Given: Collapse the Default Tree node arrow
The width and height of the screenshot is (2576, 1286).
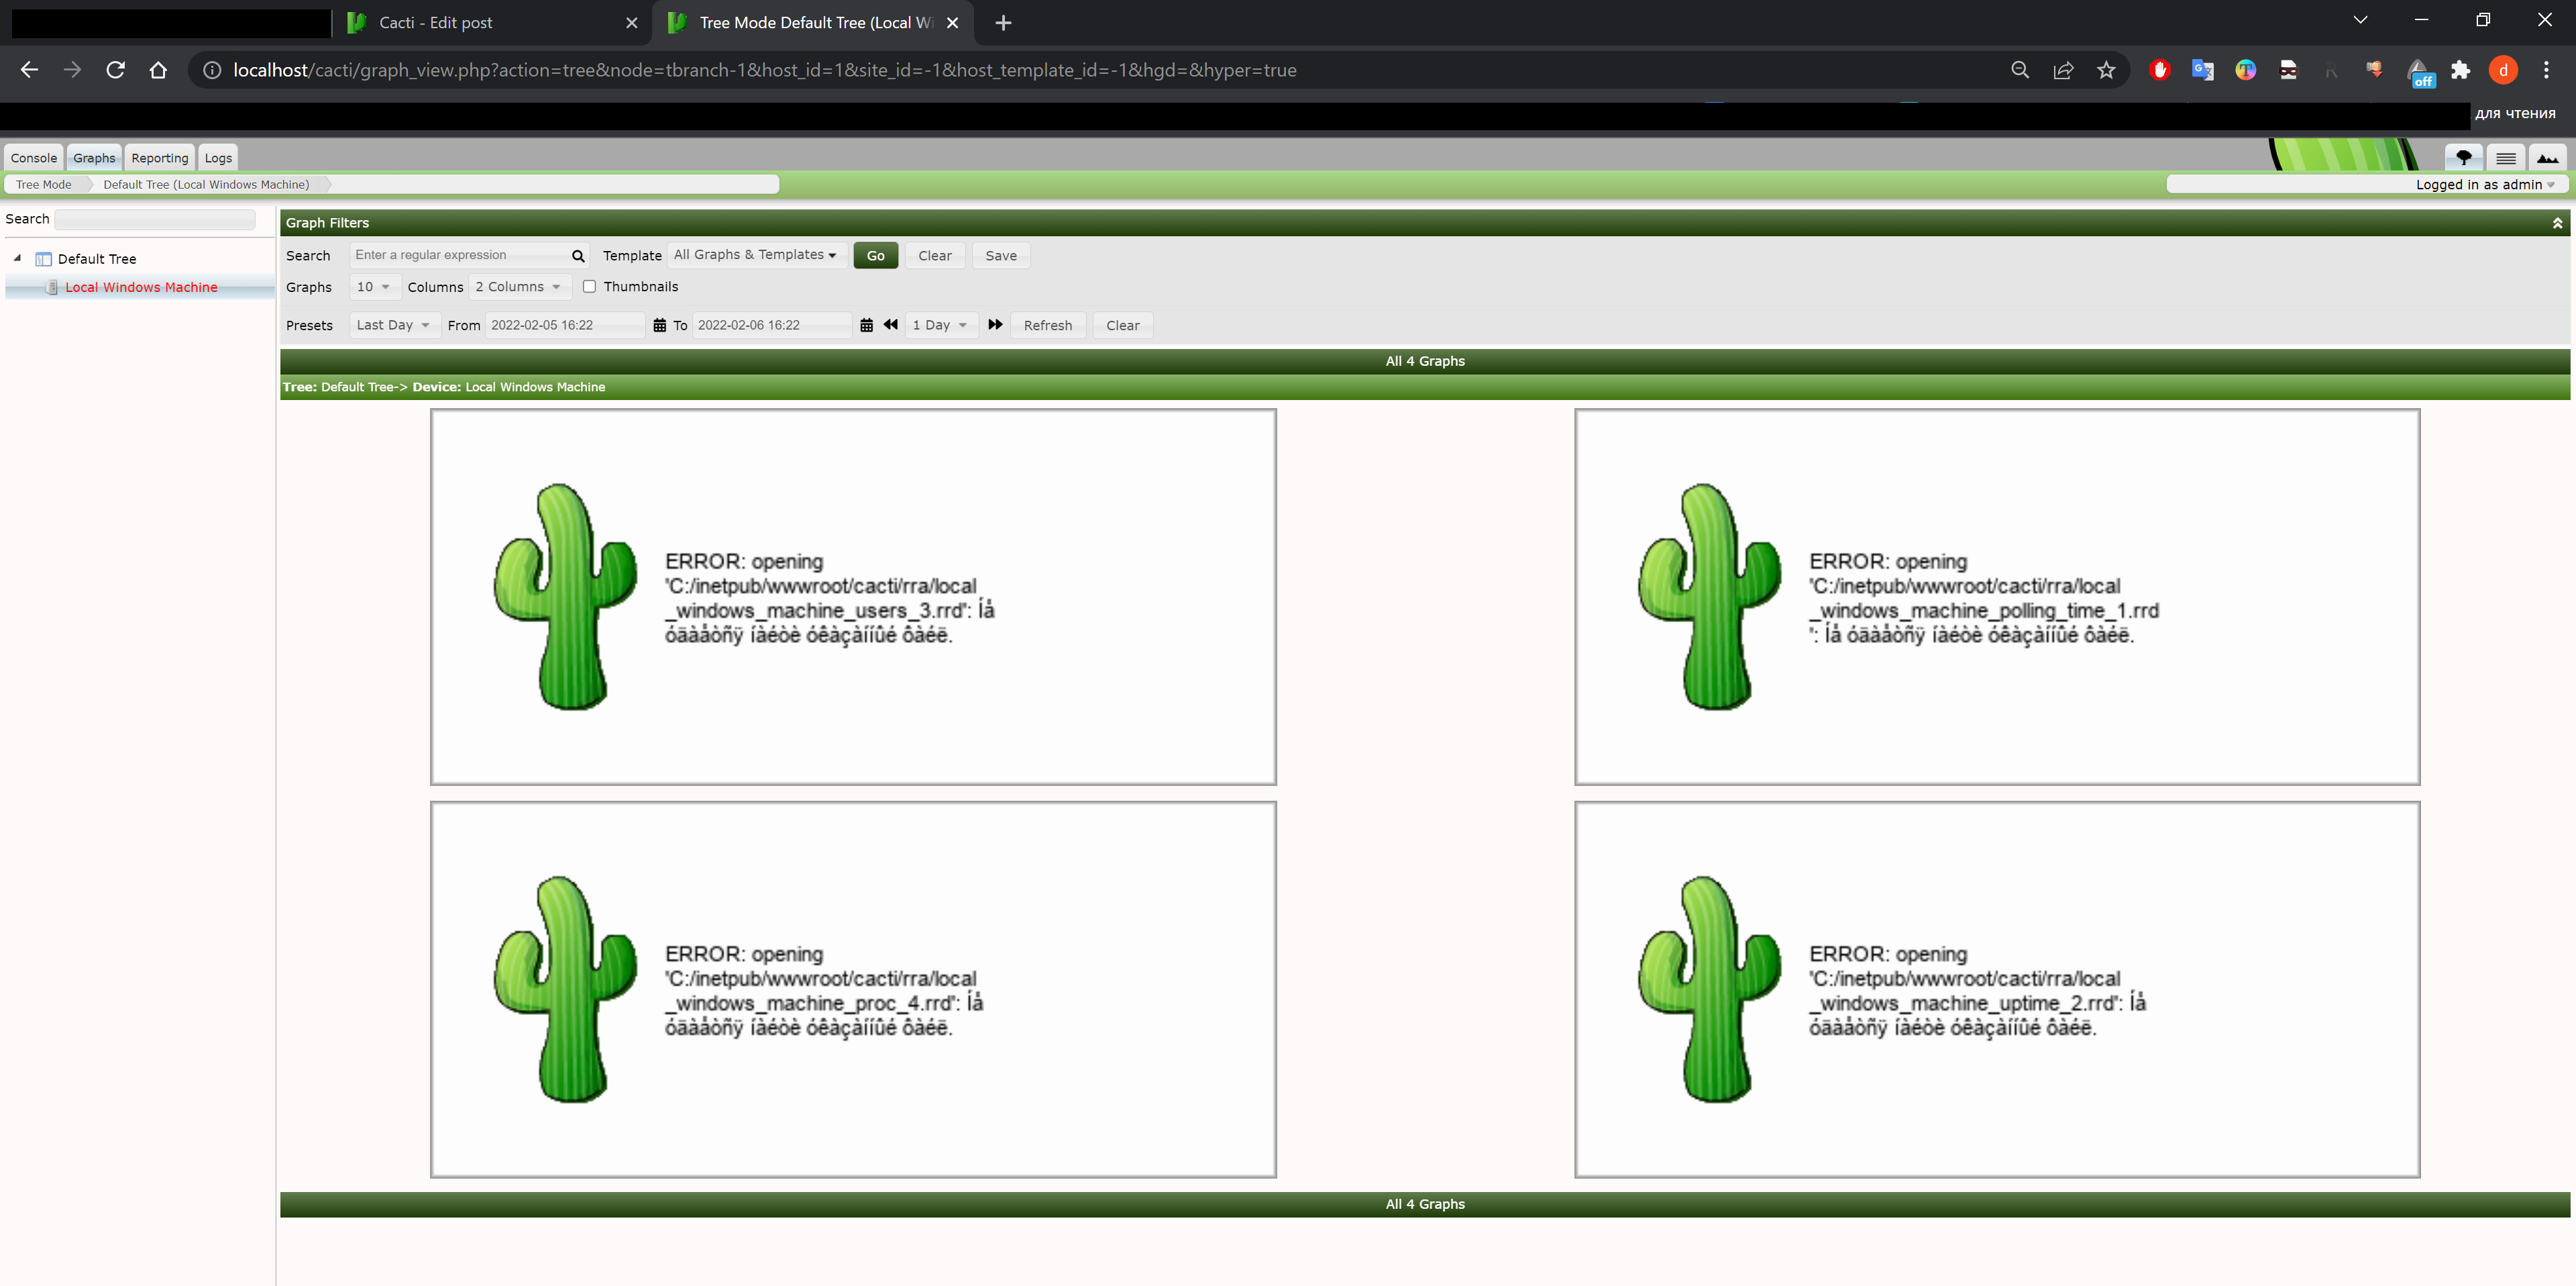Looking at the screenshot, I should 17,258.
